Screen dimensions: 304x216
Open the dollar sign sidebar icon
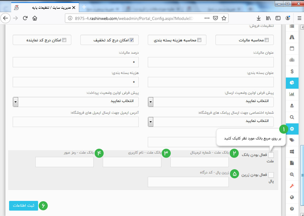[x=292, y=71]
